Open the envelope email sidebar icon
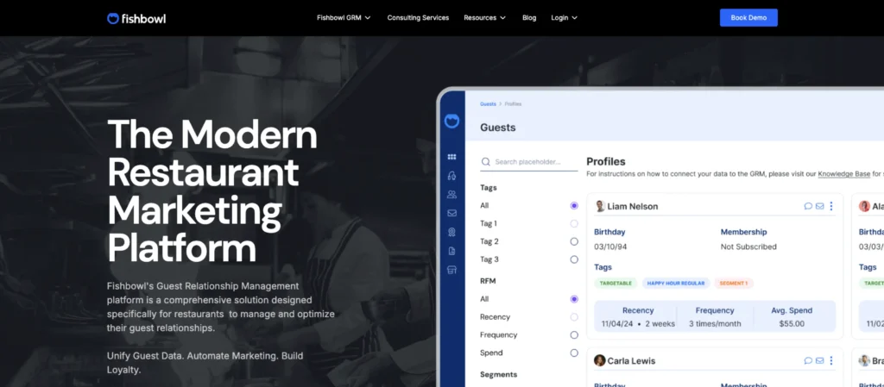Screen dimensions: 884x387 click(451, 213)
